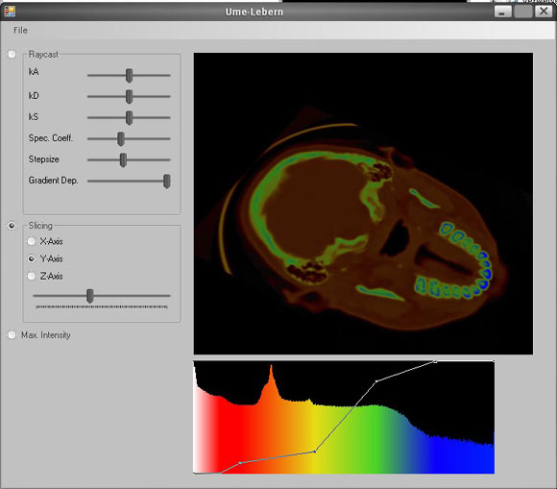Screen dimensions: 557x489
Task: Click the Spec. Coeff. slider thumb
Action: (121, 139)
